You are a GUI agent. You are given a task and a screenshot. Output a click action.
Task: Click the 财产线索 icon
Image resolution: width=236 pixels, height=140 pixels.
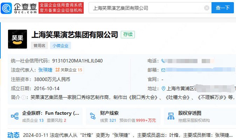[x=93, y=116]
